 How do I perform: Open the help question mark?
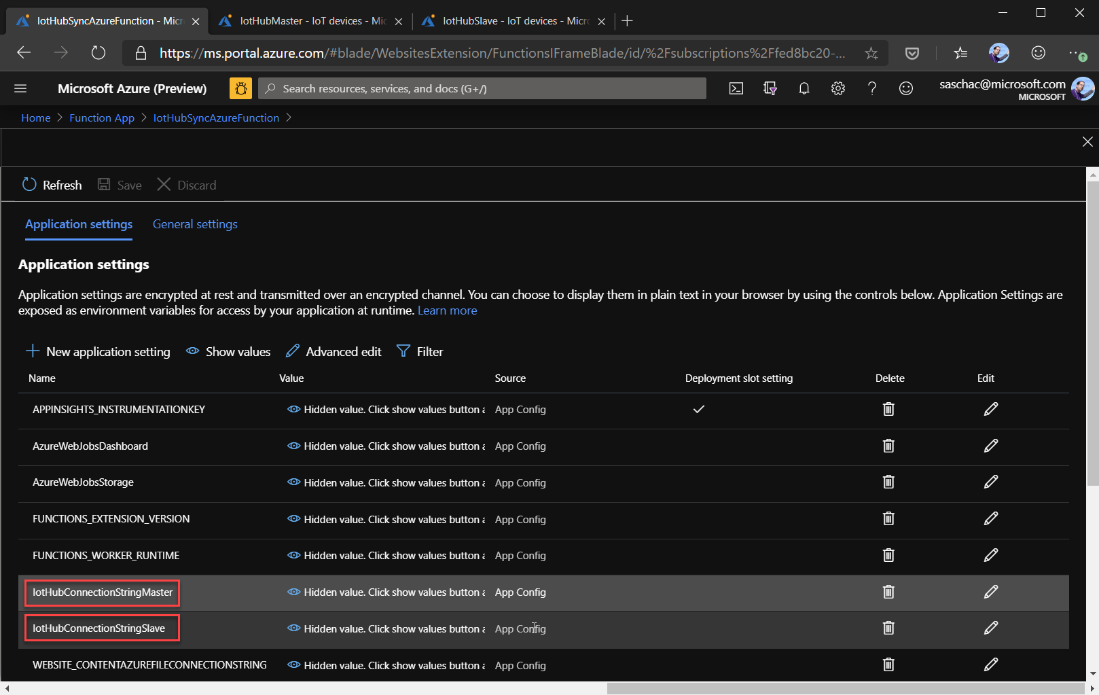click(872, 88)
